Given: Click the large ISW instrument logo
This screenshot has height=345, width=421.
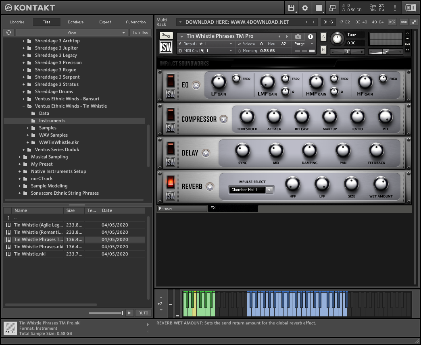Looking at the screenshot, I should [x=166, y=47].
